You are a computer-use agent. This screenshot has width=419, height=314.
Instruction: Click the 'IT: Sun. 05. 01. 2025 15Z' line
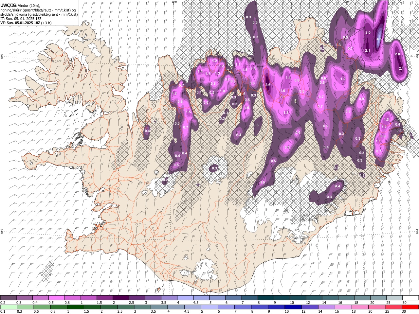pos(21,19)
